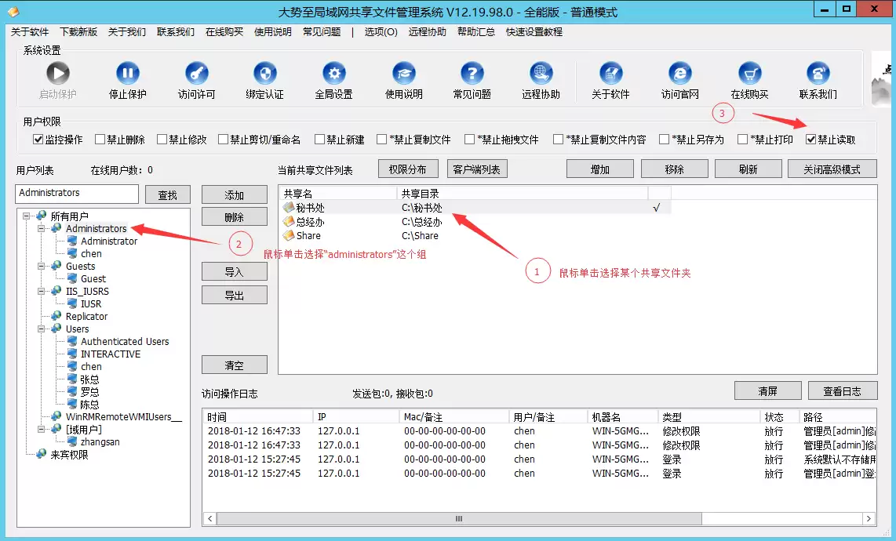896x541 pixels.
Task: Select the Share folder icon
Action: 290,234
